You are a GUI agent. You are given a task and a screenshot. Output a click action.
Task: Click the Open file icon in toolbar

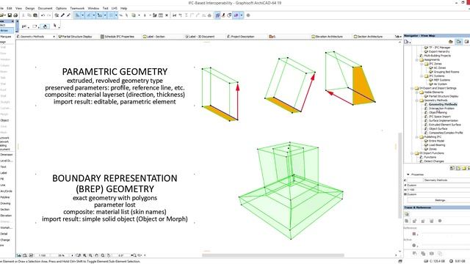2,15
